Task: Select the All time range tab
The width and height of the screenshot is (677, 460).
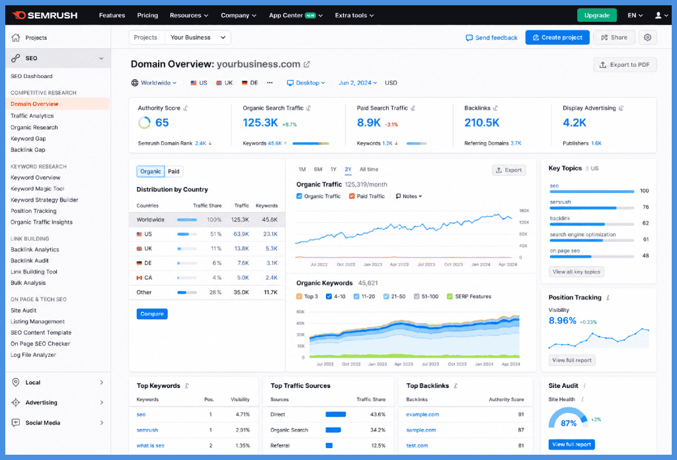Action: (369, 169)
